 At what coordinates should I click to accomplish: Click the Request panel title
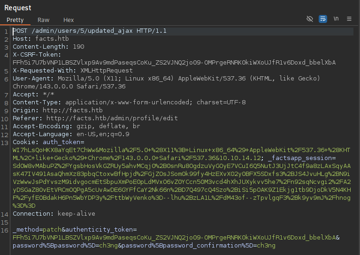tap(18, 8)
